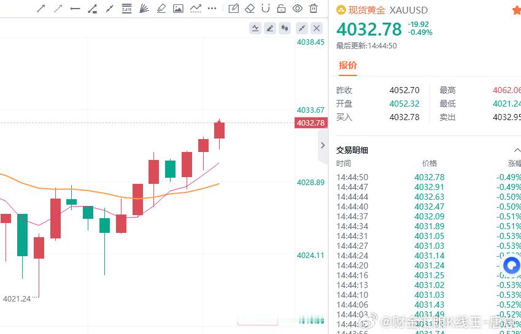The width and height of the screenshot is (521, 334).
Task: Select the trend channel line tool
Action: pos(109,9)
